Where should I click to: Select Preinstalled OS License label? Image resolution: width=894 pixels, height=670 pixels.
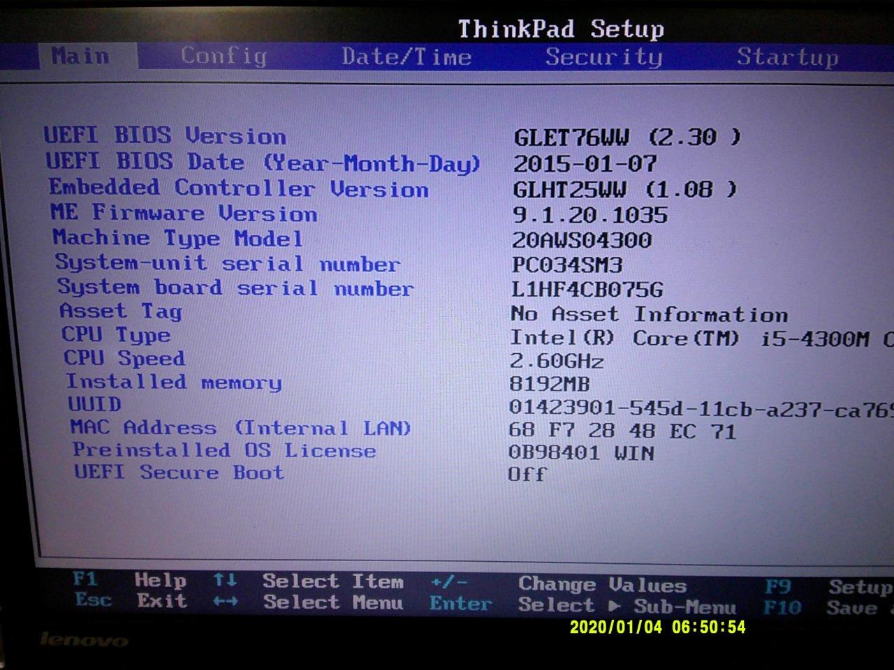click(x=224, y=450)
